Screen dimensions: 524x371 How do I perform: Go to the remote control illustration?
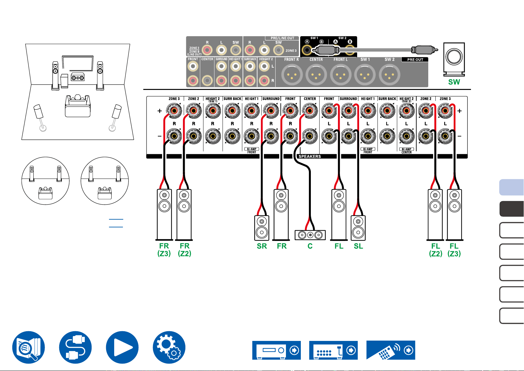pos(391,350)
